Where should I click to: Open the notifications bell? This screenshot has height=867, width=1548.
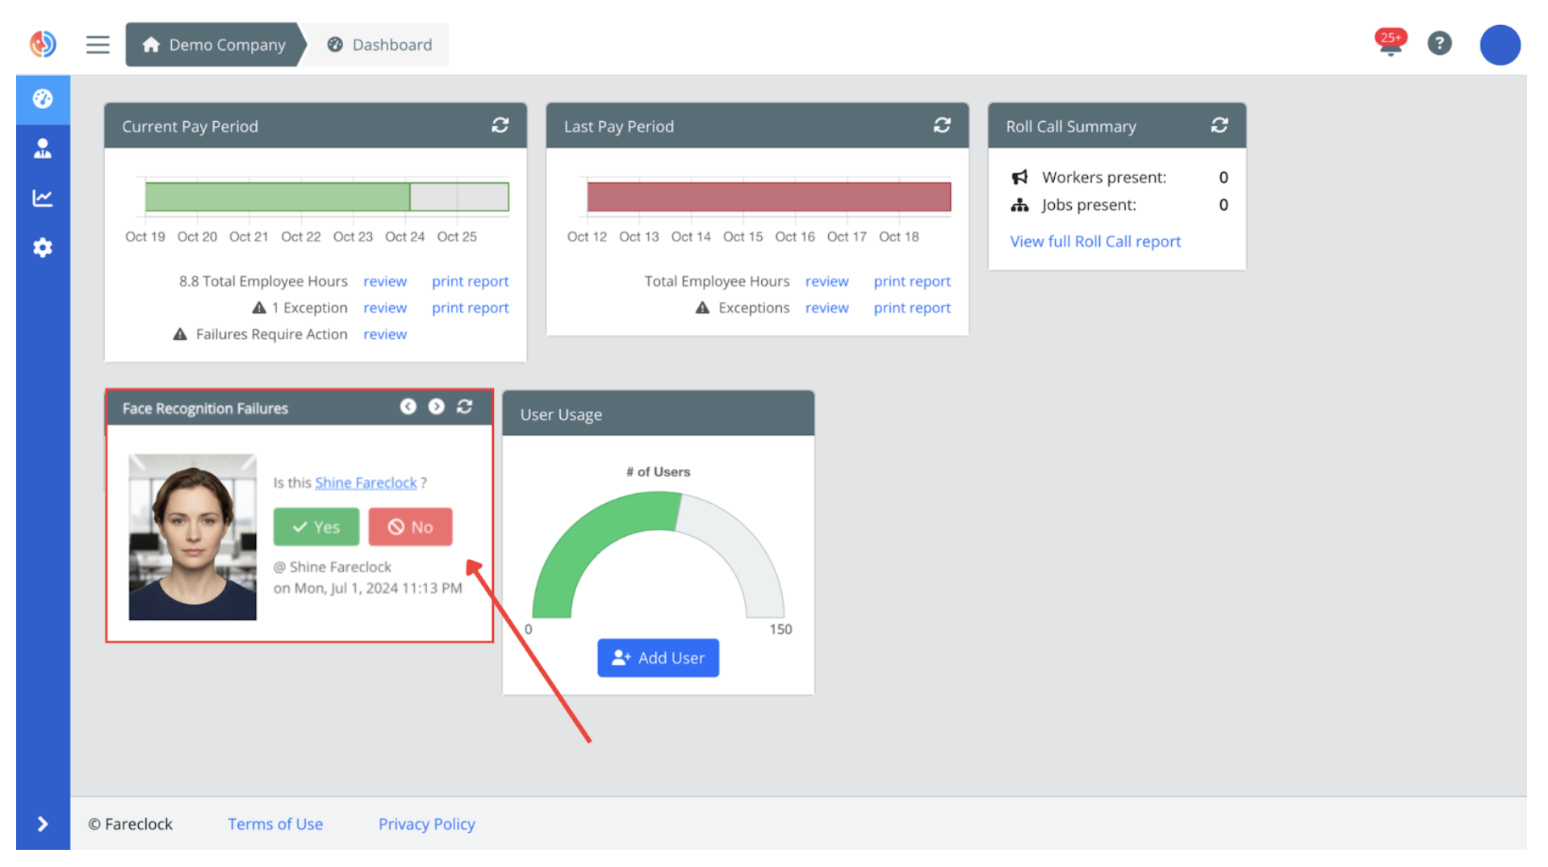[1390, 44]
